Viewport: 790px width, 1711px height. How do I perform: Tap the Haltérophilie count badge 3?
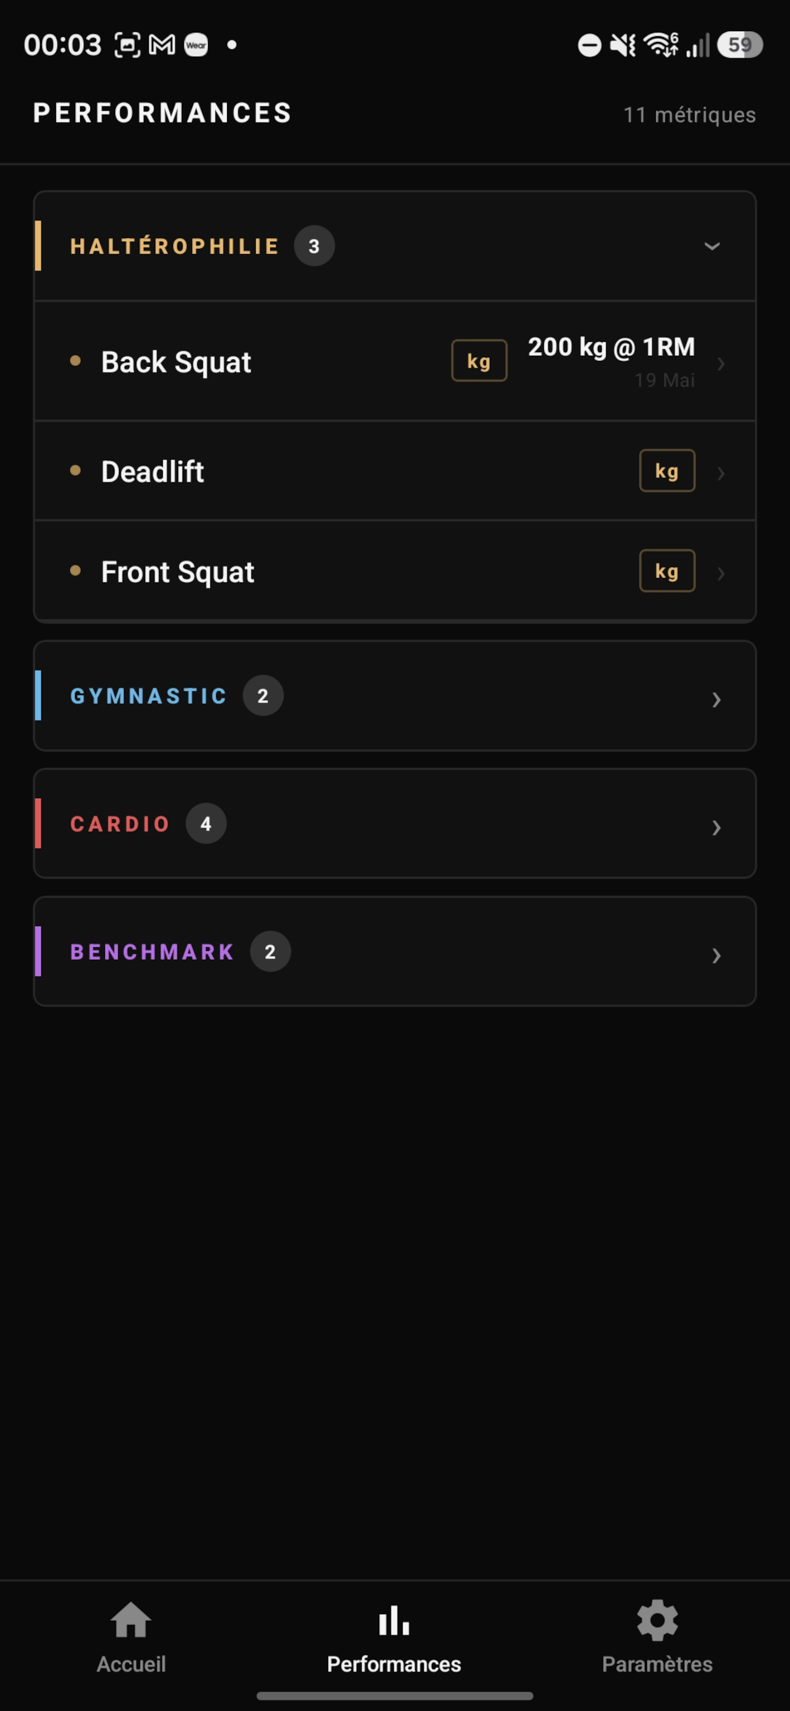tap(314, 246)
